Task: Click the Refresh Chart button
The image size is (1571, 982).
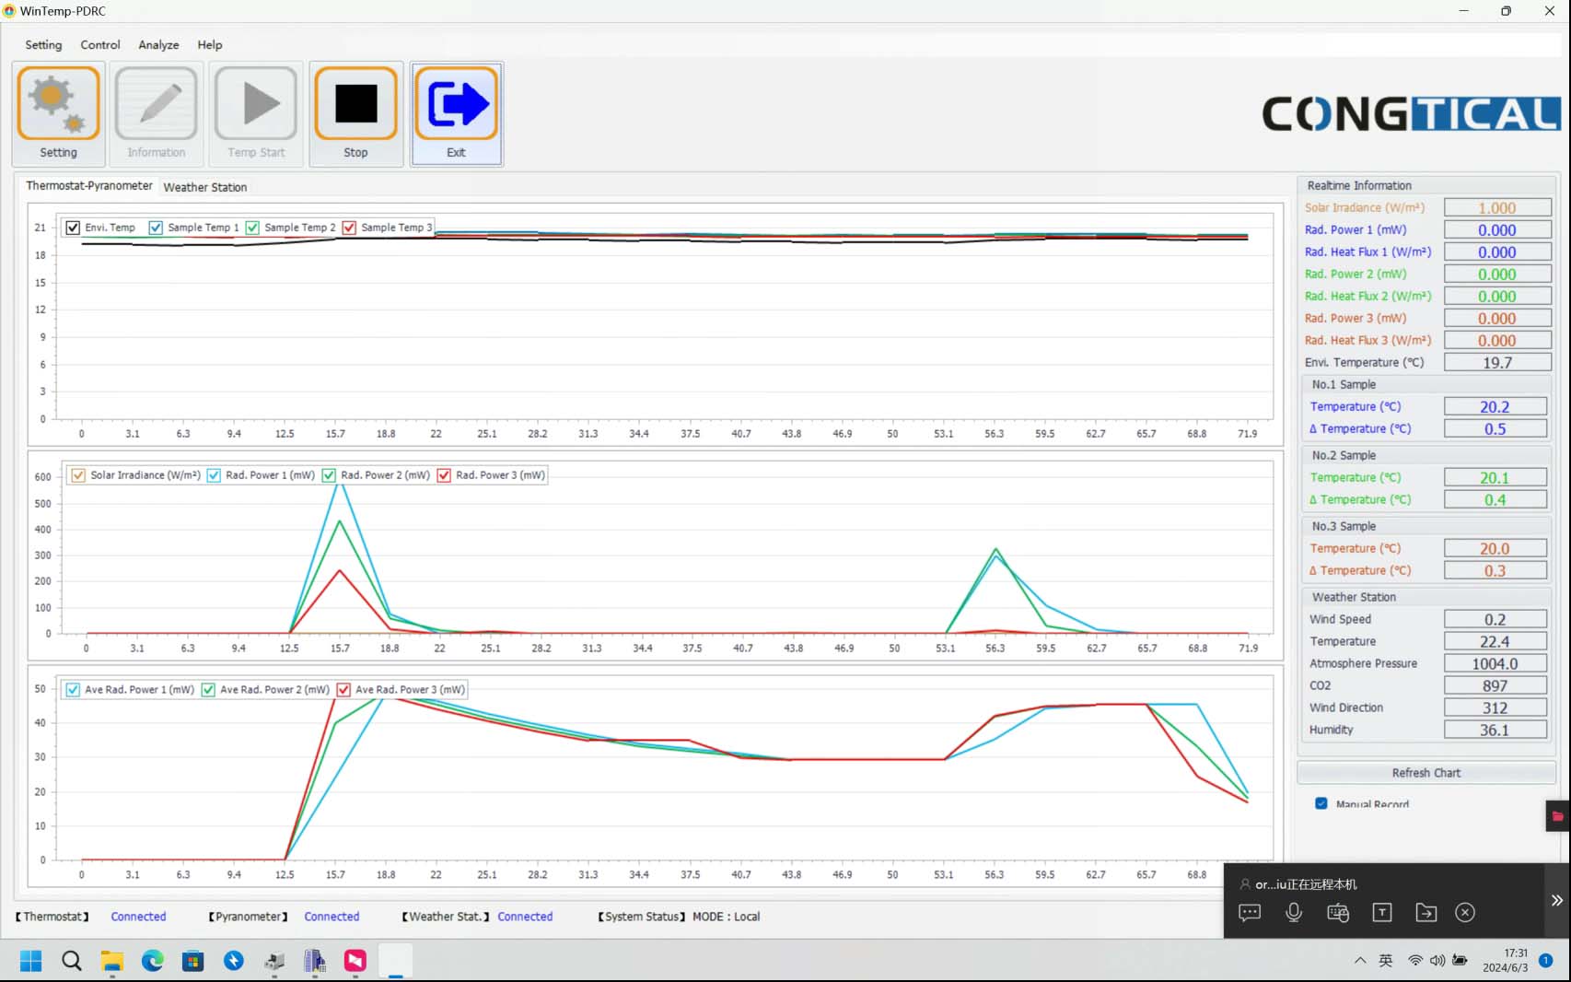Action: (1426, 773)
